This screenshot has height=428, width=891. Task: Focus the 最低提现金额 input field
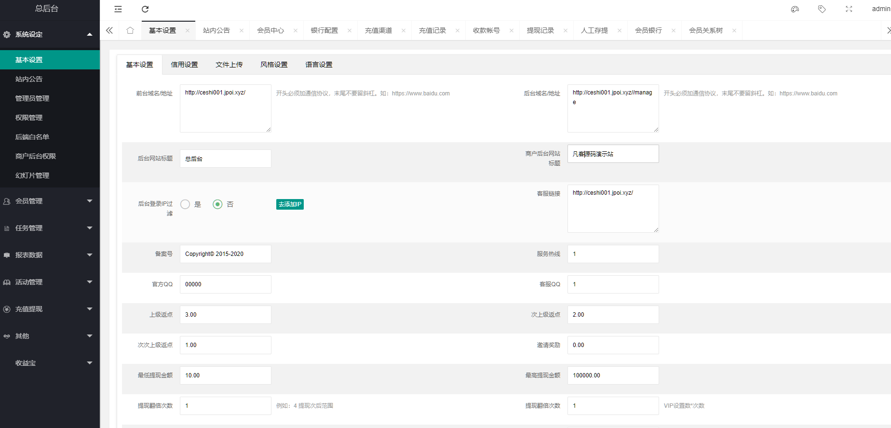pyautogui.click(x=226, y=375)
